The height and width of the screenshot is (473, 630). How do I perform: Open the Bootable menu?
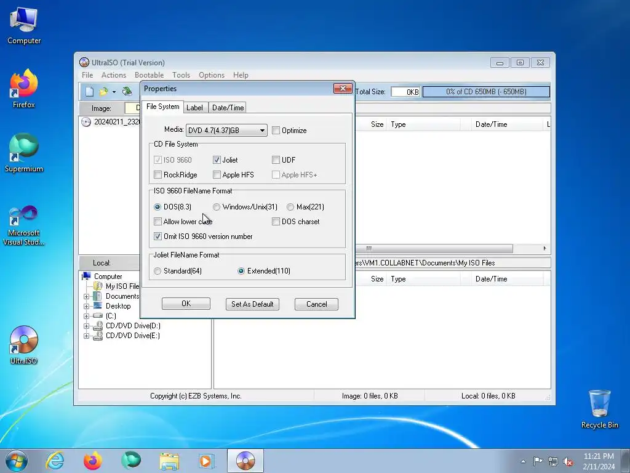click(149, 75)
